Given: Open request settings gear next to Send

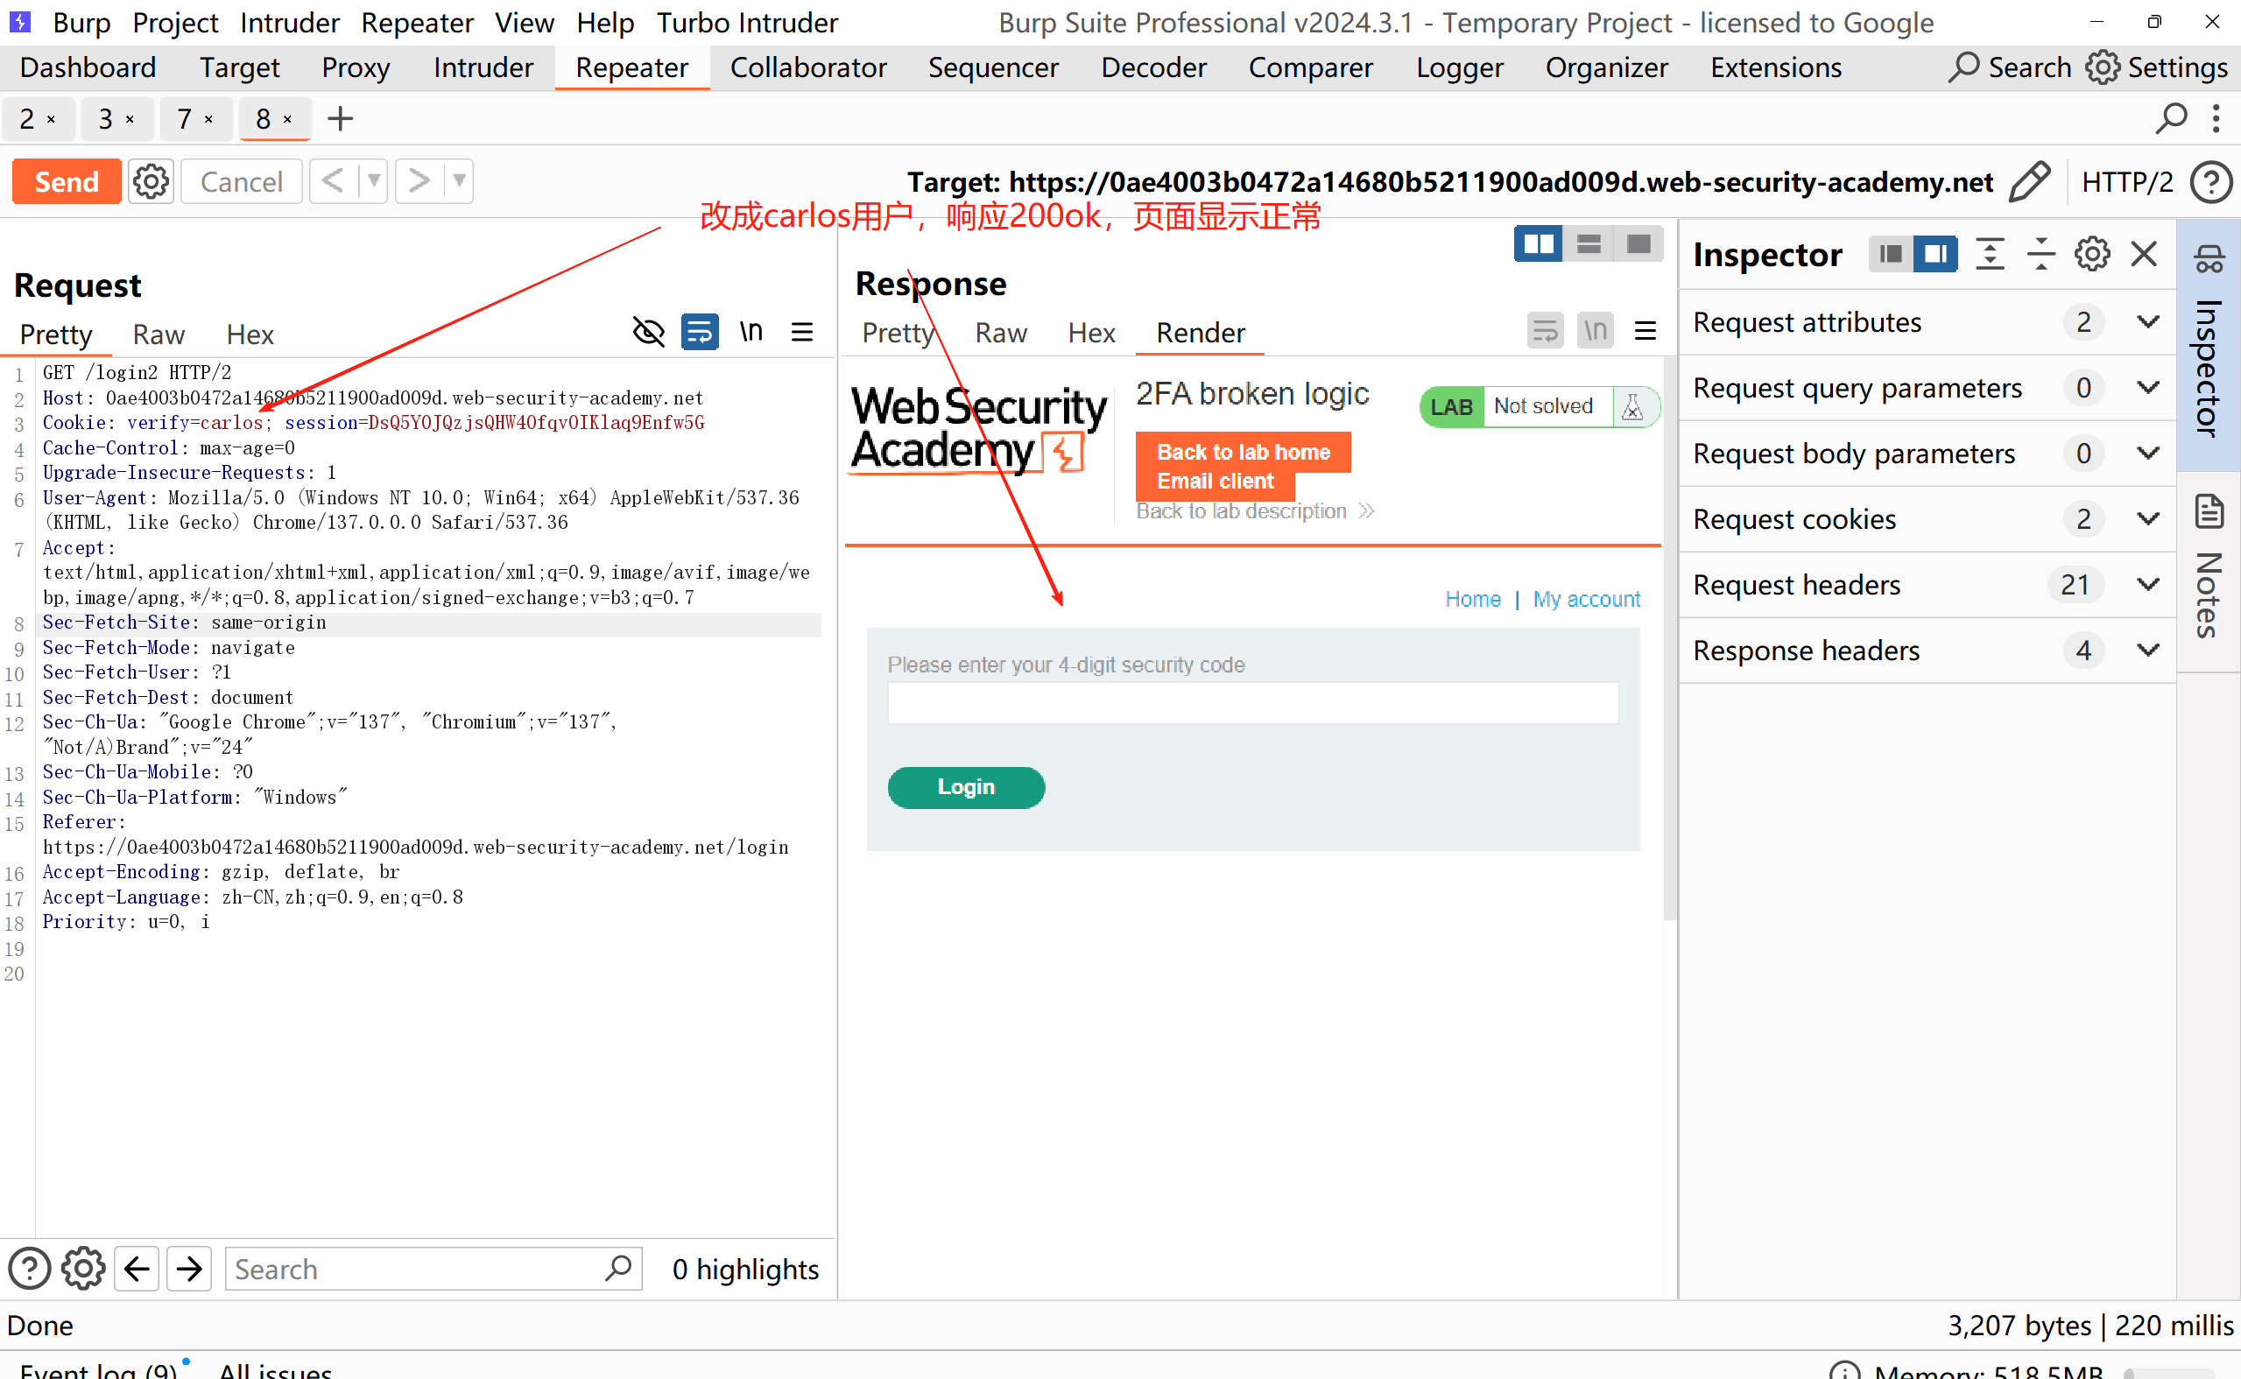Looking at the screenshot, I should click(151, 181).
